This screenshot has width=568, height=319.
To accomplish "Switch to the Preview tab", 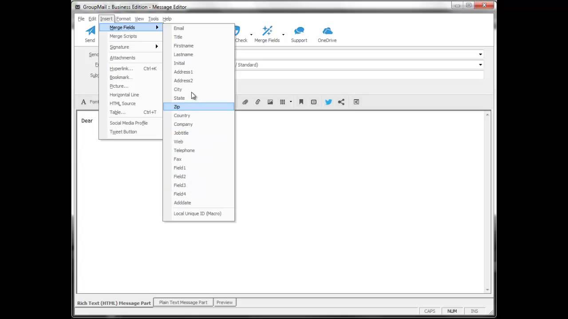I will 225,302.
